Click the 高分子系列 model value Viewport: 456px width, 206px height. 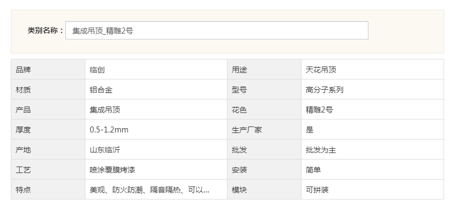point(324,90)
